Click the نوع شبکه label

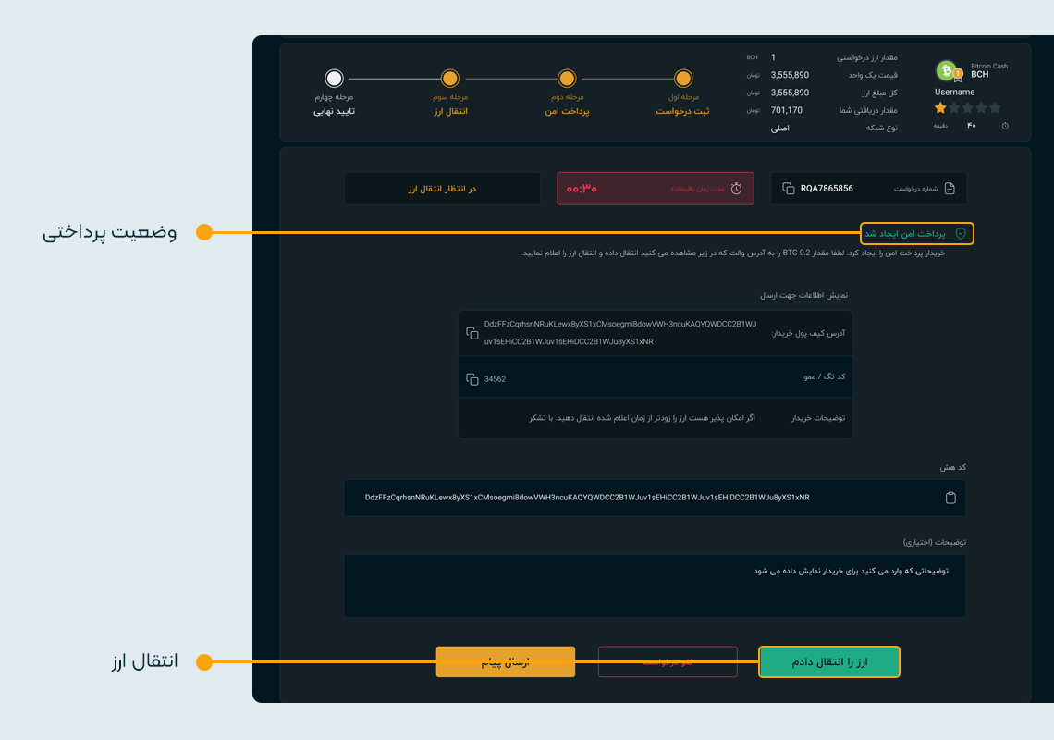(881, 128)
